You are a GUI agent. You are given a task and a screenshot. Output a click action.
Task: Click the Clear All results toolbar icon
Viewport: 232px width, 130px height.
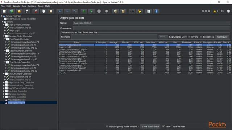click(x=123, y=11)
